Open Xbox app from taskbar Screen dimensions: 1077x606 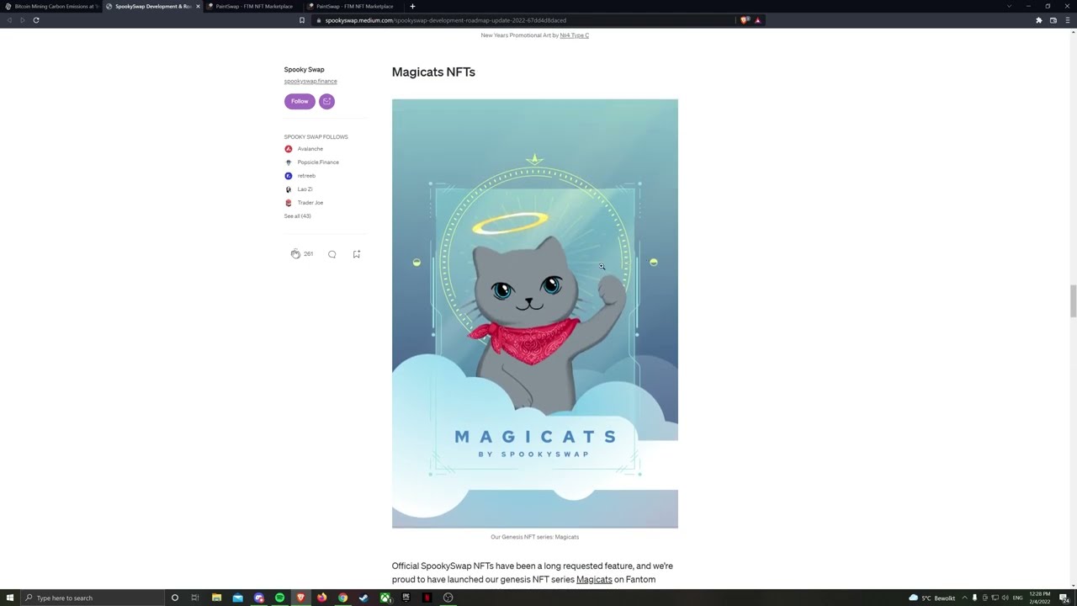(x=385, y=598)
